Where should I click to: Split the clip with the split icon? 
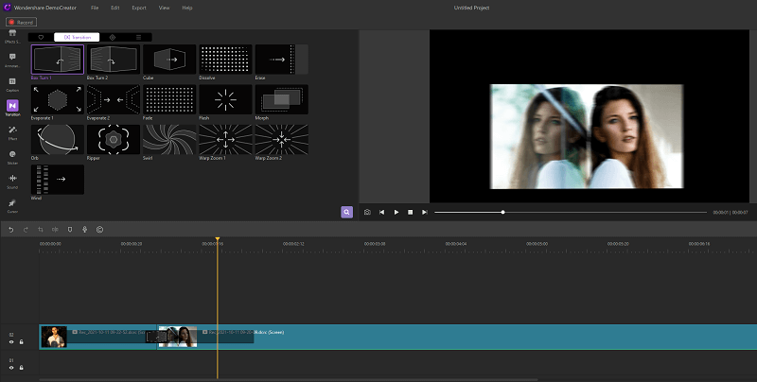[x=55, y=230]
